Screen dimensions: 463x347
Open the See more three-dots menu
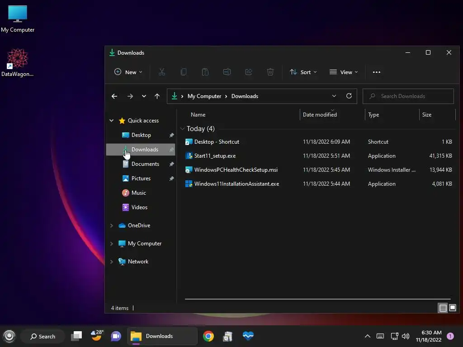point(377,72)
